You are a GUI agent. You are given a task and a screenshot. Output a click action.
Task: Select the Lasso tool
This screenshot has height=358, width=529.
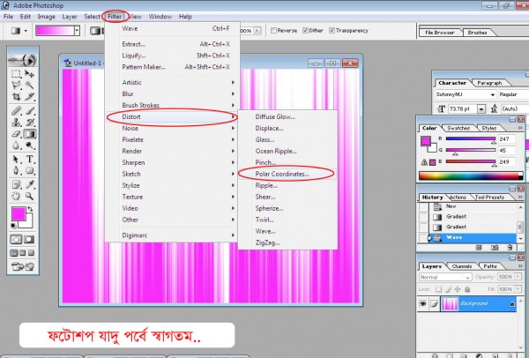pos(16,85)
